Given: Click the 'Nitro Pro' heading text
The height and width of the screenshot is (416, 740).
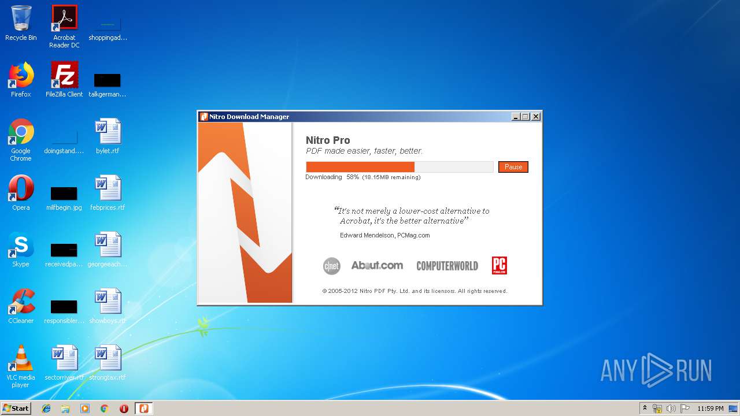Looking at the screenshot, I should pos(328,140).
